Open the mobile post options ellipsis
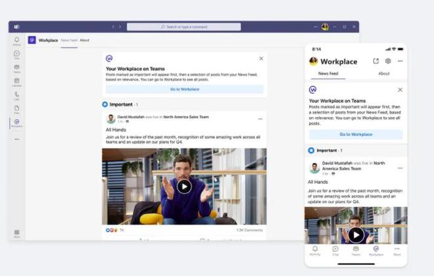 coord(400,168)
